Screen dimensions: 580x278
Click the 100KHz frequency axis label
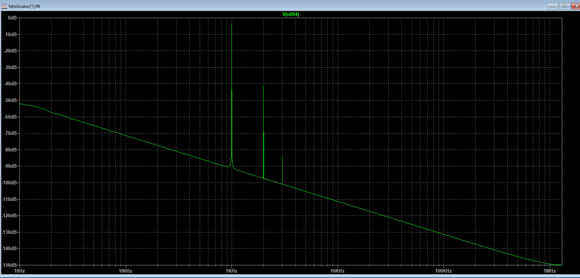[443, 271]
